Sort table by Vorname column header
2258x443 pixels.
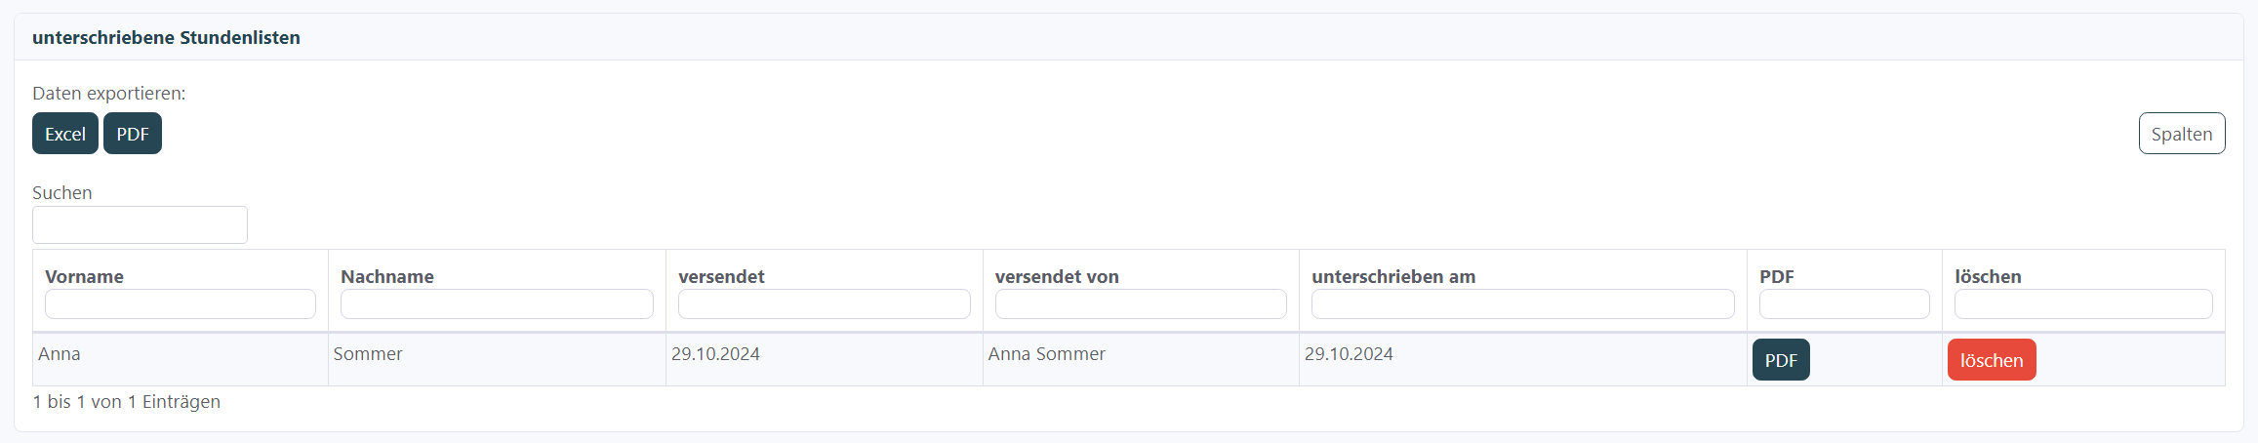(85, 276)
